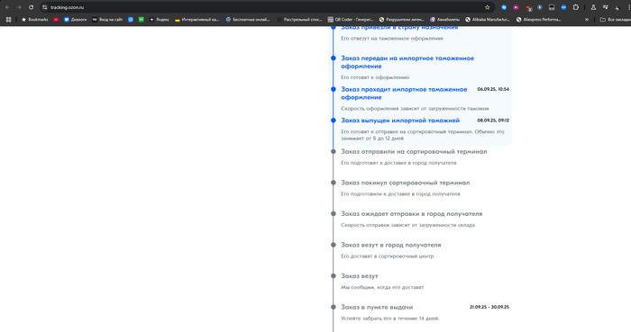Viewport: 631px width, 332px height.
Task: Click the profile avatar toolbar icon
Action: pyautogui.click(x=617, y=7)
